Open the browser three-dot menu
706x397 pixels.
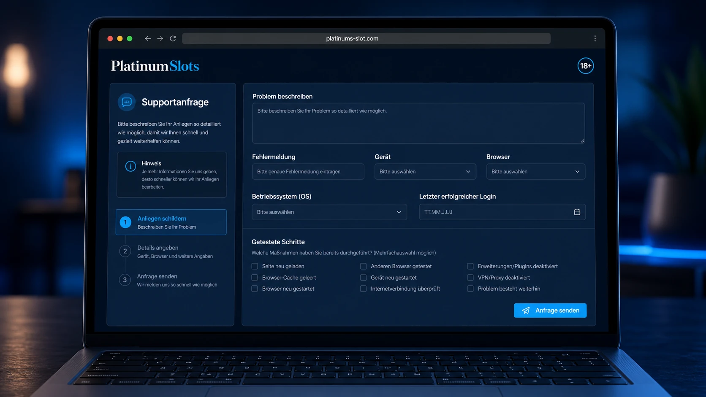click(x=595, y=38)
